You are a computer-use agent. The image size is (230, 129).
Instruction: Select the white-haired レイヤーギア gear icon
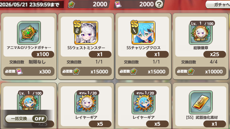point(86,102)
